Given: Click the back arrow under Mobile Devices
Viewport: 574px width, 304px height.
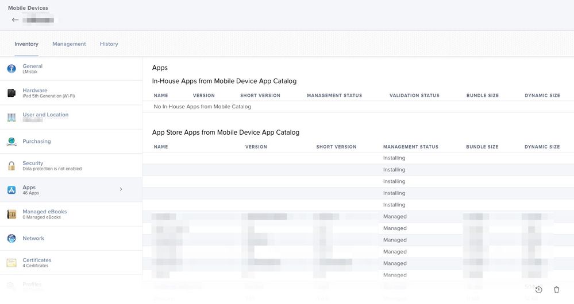Looking at the screenshot, I should (15, 20).
